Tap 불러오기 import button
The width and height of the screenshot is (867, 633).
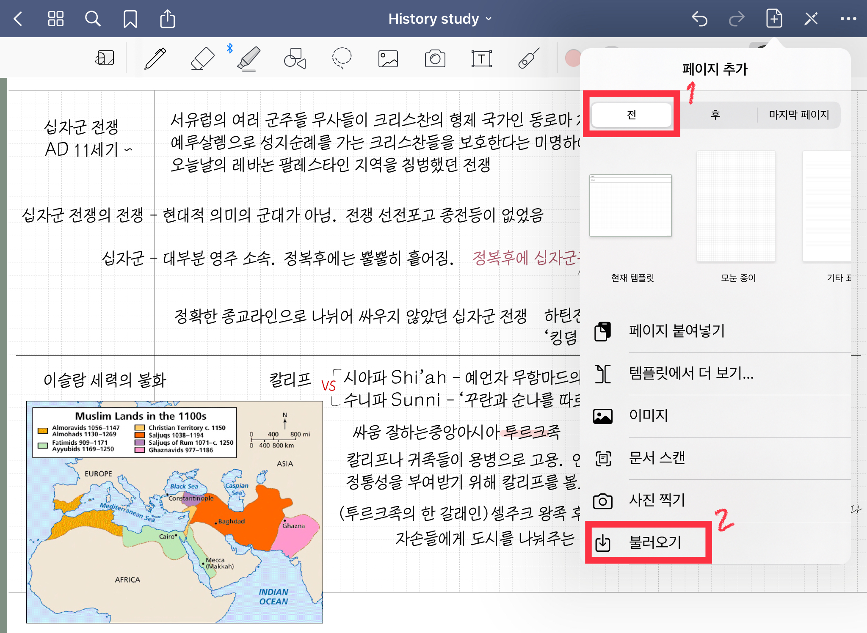pyautogui.click(x=654, y=542)
